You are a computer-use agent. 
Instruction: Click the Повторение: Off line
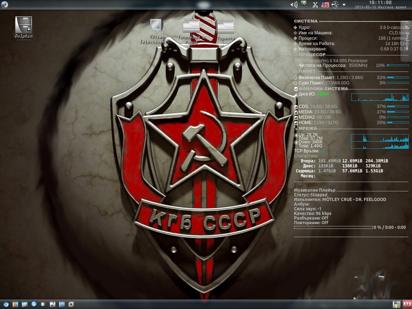click(311, 222)
